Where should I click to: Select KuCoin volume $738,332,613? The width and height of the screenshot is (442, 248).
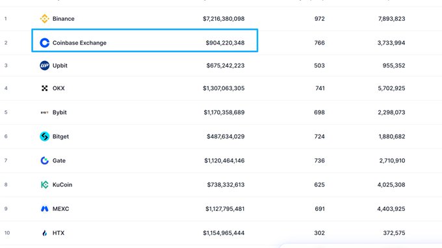click(x=226, y=184)
